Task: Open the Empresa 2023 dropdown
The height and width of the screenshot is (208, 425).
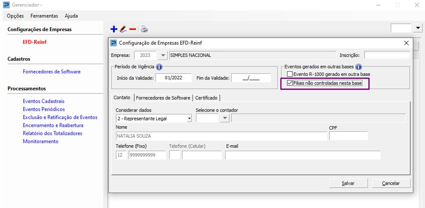Action: pyautogui.click(x=163, y=55)
